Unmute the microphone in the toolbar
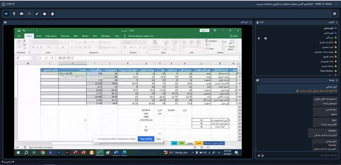The width and height of the screenshot is (341, 165). tap(14, 14)
